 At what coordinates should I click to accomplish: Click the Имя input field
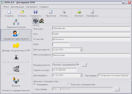(91, 34)
